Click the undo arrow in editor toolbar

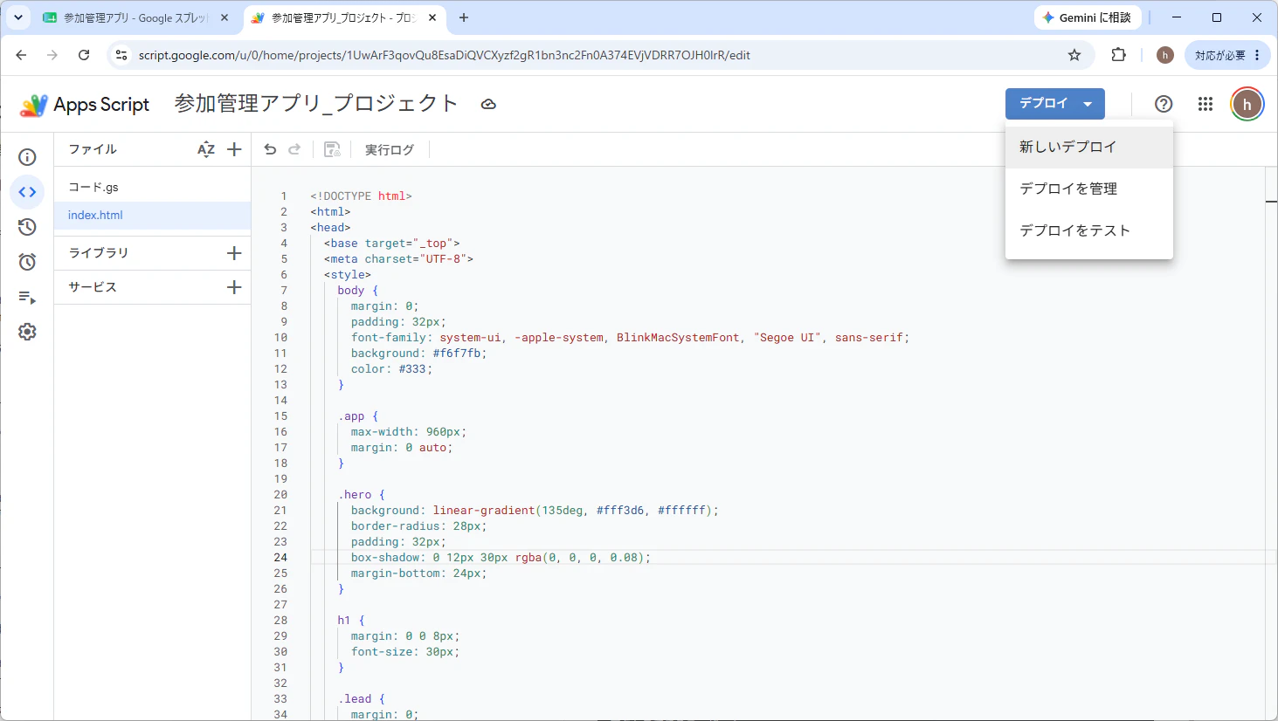(x=270, y=149)
